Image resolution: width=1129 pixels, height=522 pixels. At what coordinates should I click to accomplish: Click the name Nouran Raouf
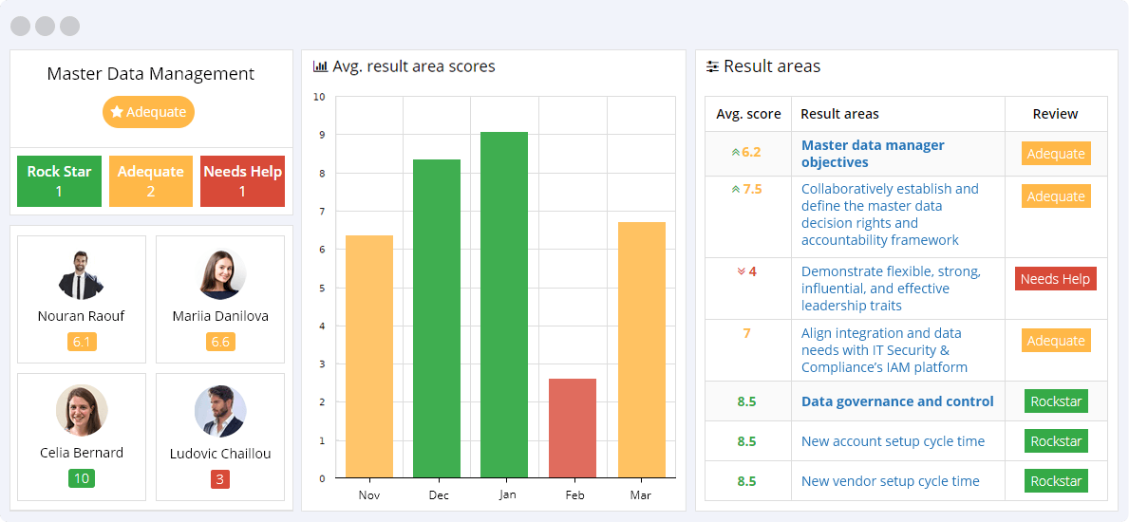(x=82, y=316)
